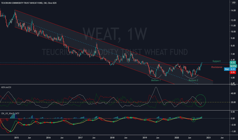Click the 2015 time axis label
Viewport: 238px width, 140px height.
pos(16,137)
